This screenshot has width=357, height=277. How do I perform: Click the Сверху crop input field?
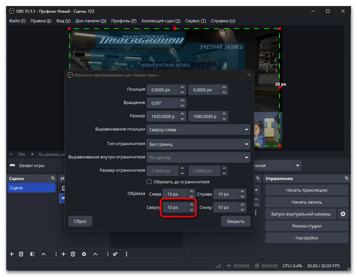click(175, 207)
